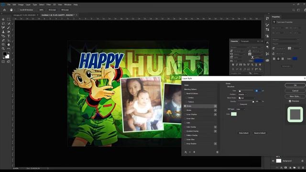
Task: Open the Character panel icon in dock
Action: [267, 43]
